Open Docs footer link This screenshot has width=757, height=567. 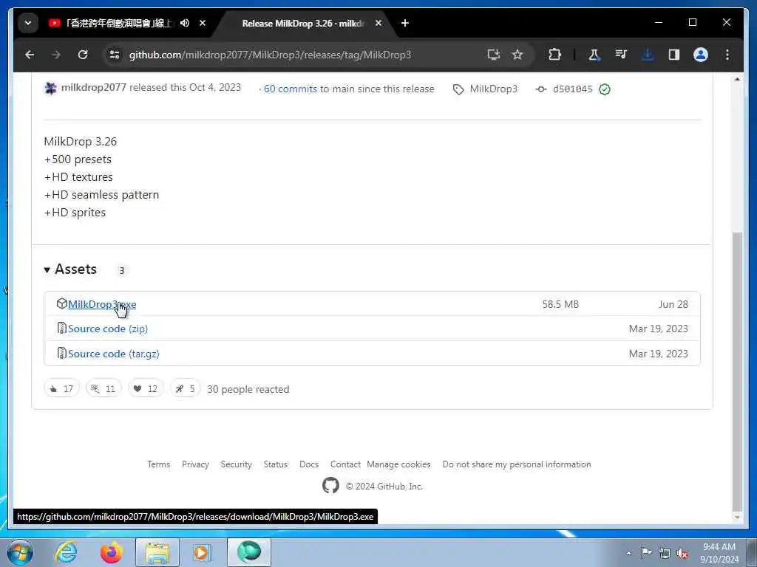point(309,464)
